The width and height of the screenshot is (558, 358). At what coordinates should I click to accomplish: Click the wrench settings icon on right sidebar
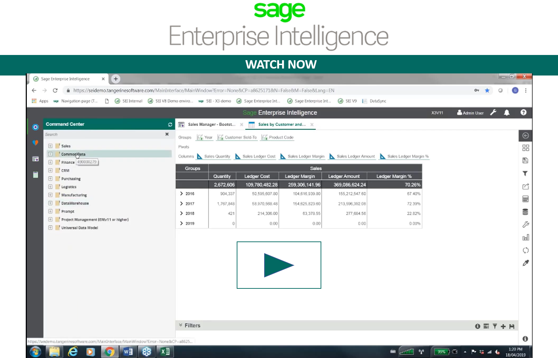pos(526,224)
